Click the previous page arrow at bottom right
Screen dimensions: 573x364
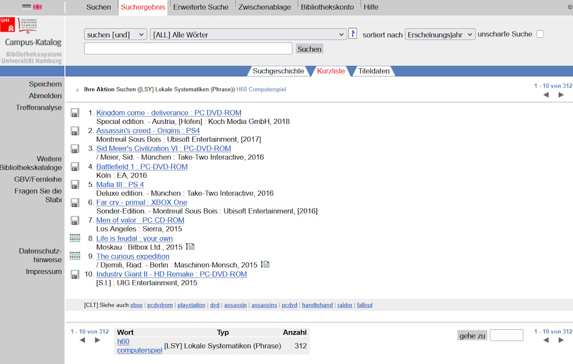click(546, 340)
